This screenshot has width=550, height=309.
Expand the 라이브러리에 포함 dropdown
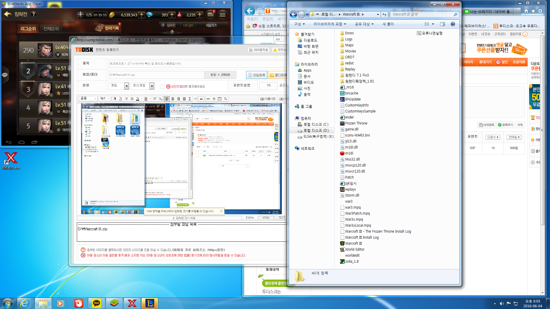tap(330, 24)
